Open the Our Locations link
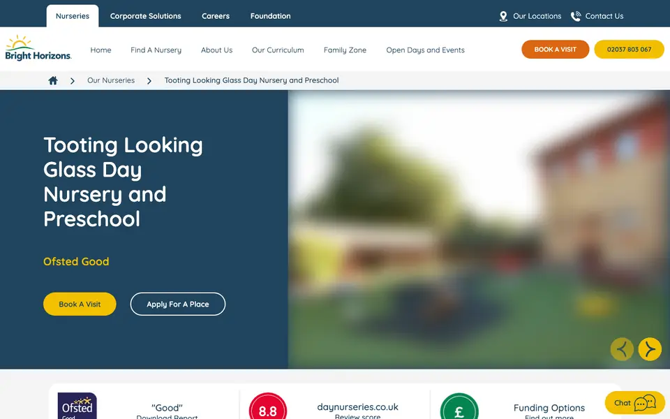The width and height of the screenshot is (670, 419). [537, 16]
